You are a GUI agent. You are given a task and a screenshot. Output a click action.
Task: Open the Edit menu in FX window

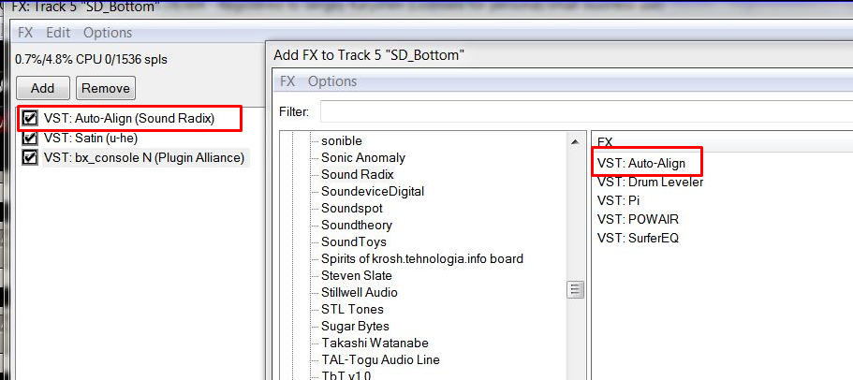coord(58,33)
